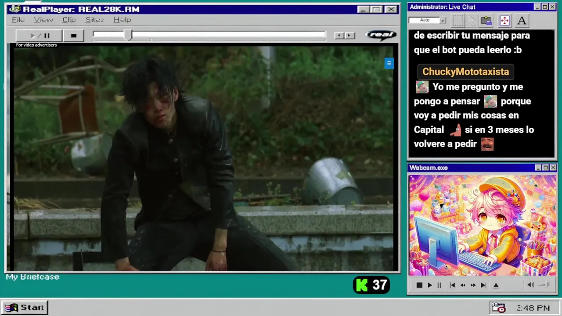Viewport: 562px width, 316px height.
Task: Toggle the fullscreen arrows icon in Live Chat
Action: (504, 20)
